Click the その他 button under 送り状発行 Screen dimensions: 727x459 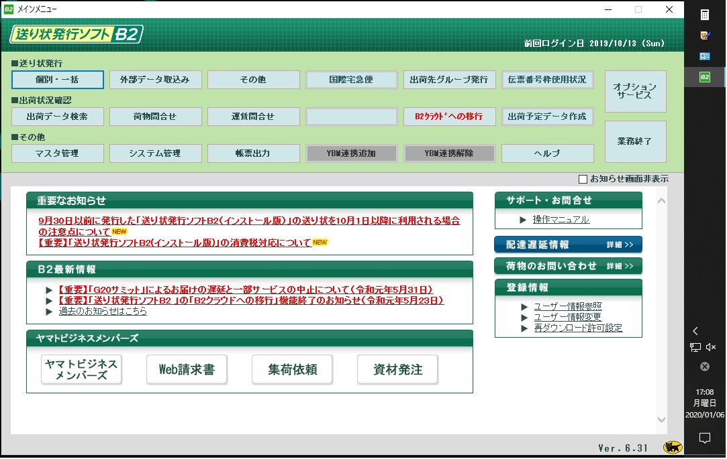pyautogui.click(x=254, y=80)
